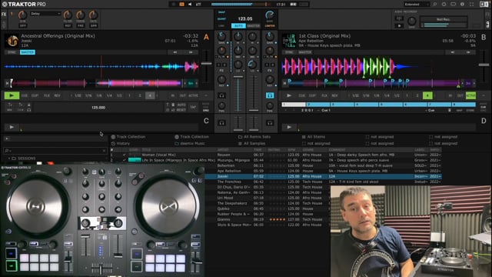
Task: Click the info icon in header
Action: coord(462,5)
